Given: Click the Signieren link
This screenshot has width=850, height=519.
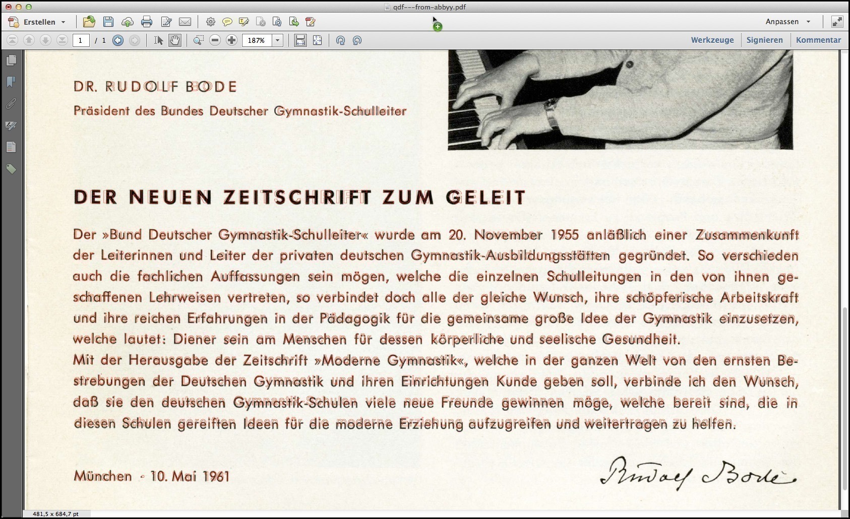Looking at the screenshot, I should coord(764,40).
